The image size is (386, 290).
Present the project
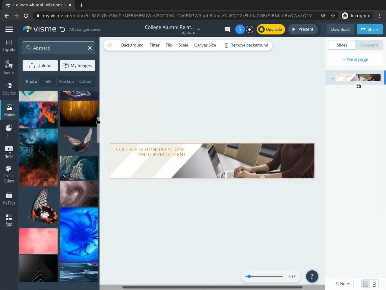coord(303,29)
